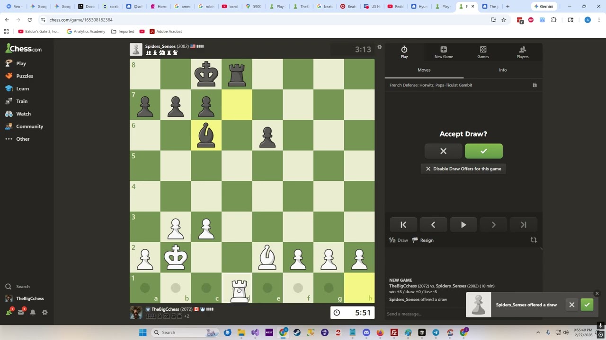Open board settings gear icon
606x340 pixels.
[379, 47]
